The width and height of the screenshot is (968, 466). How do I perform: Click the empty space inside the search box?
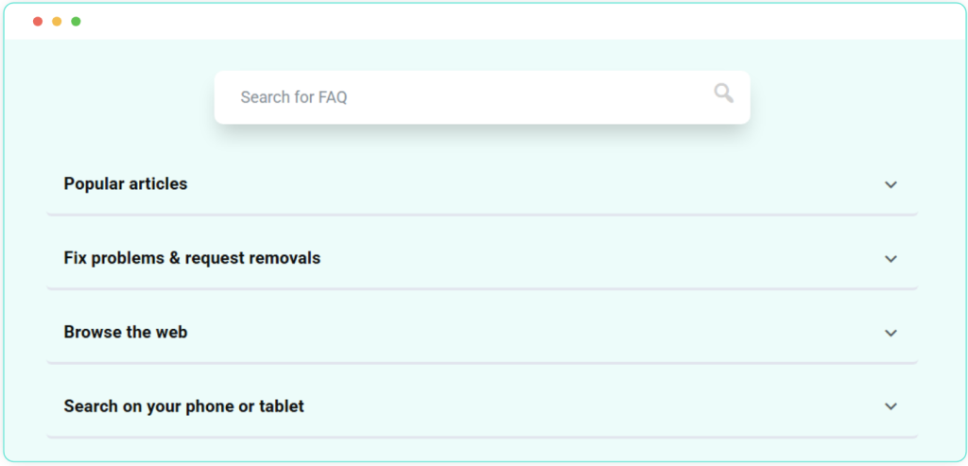[529, 97]
